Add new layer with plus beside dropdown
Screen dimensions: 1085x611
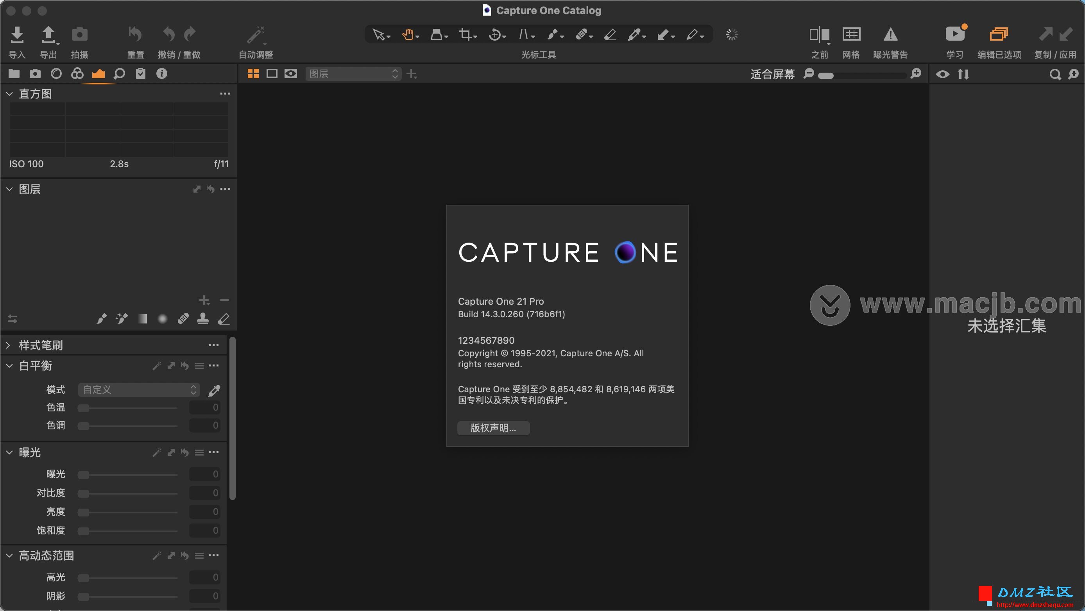click(412, 74)
